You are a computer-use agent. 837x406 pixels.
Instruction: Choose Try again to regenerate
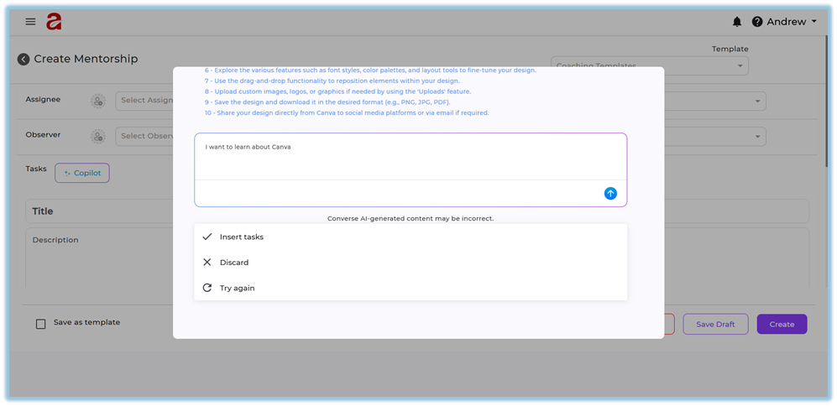click(237, 288)
